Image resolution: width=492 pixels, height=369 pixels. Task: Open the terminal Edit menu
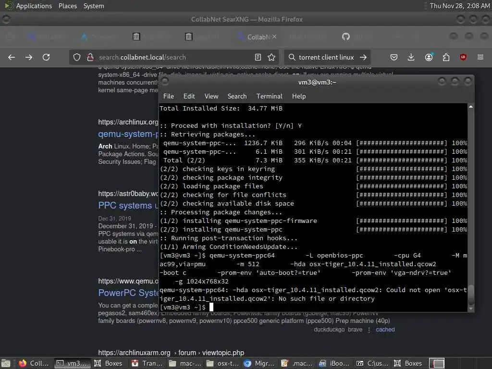(x=189, y=96)
